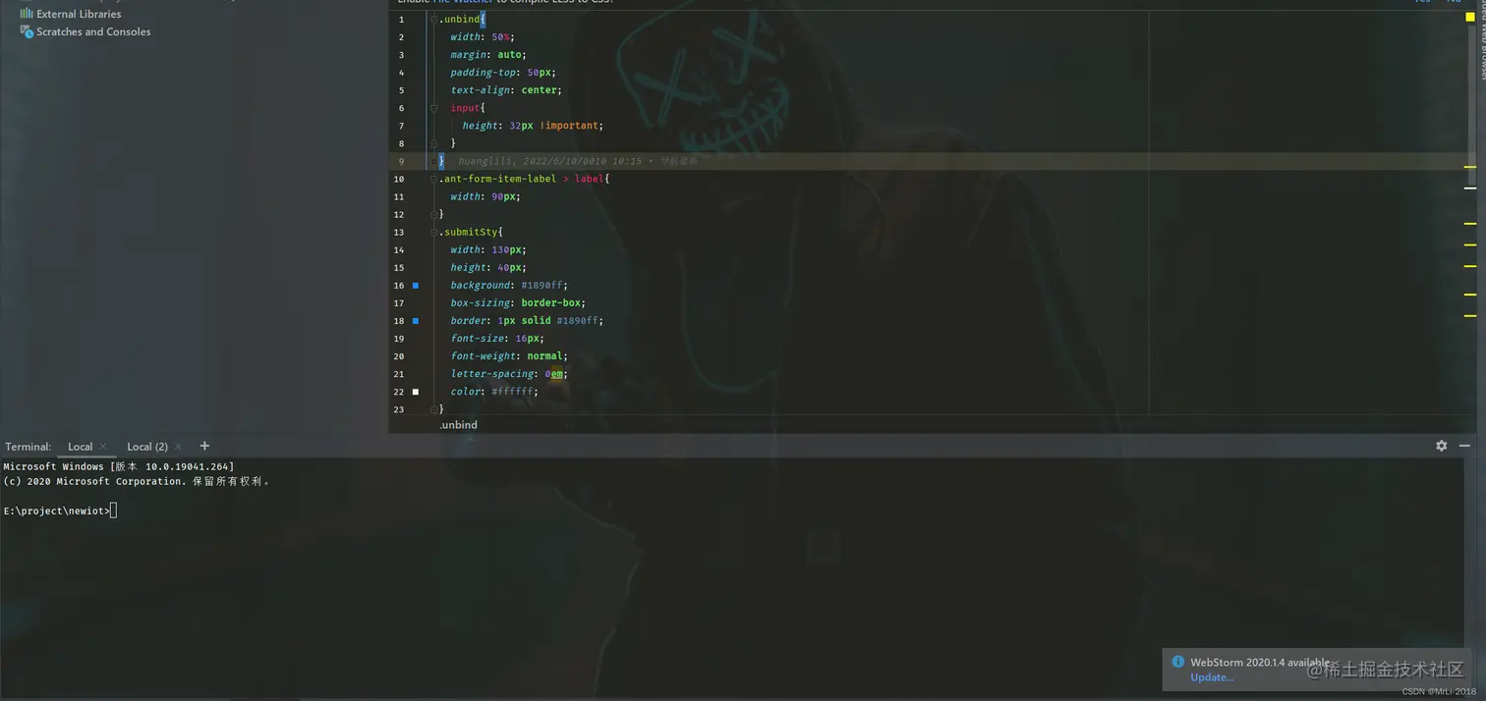Close the Local (2) terminal tab
The height and width of the screenshot is (701, 1486).
coord(178,447)
